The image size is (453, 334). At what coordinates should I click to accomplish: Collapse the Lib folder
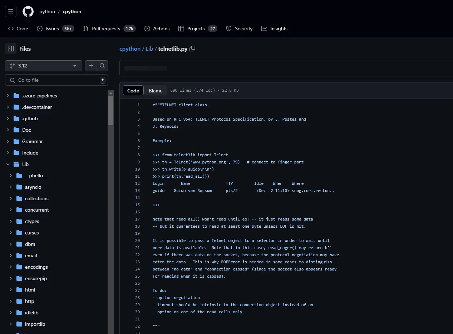click(x=8, y=164)
